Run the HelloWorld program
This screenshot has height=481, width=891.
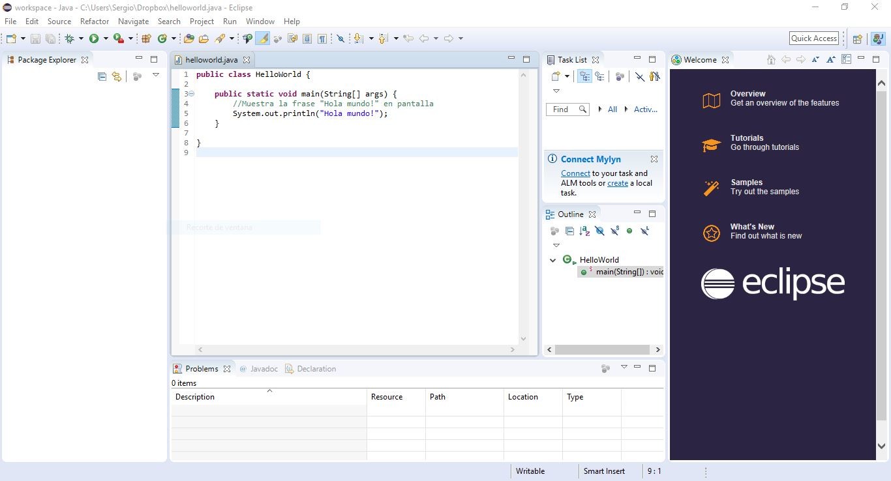94,38
